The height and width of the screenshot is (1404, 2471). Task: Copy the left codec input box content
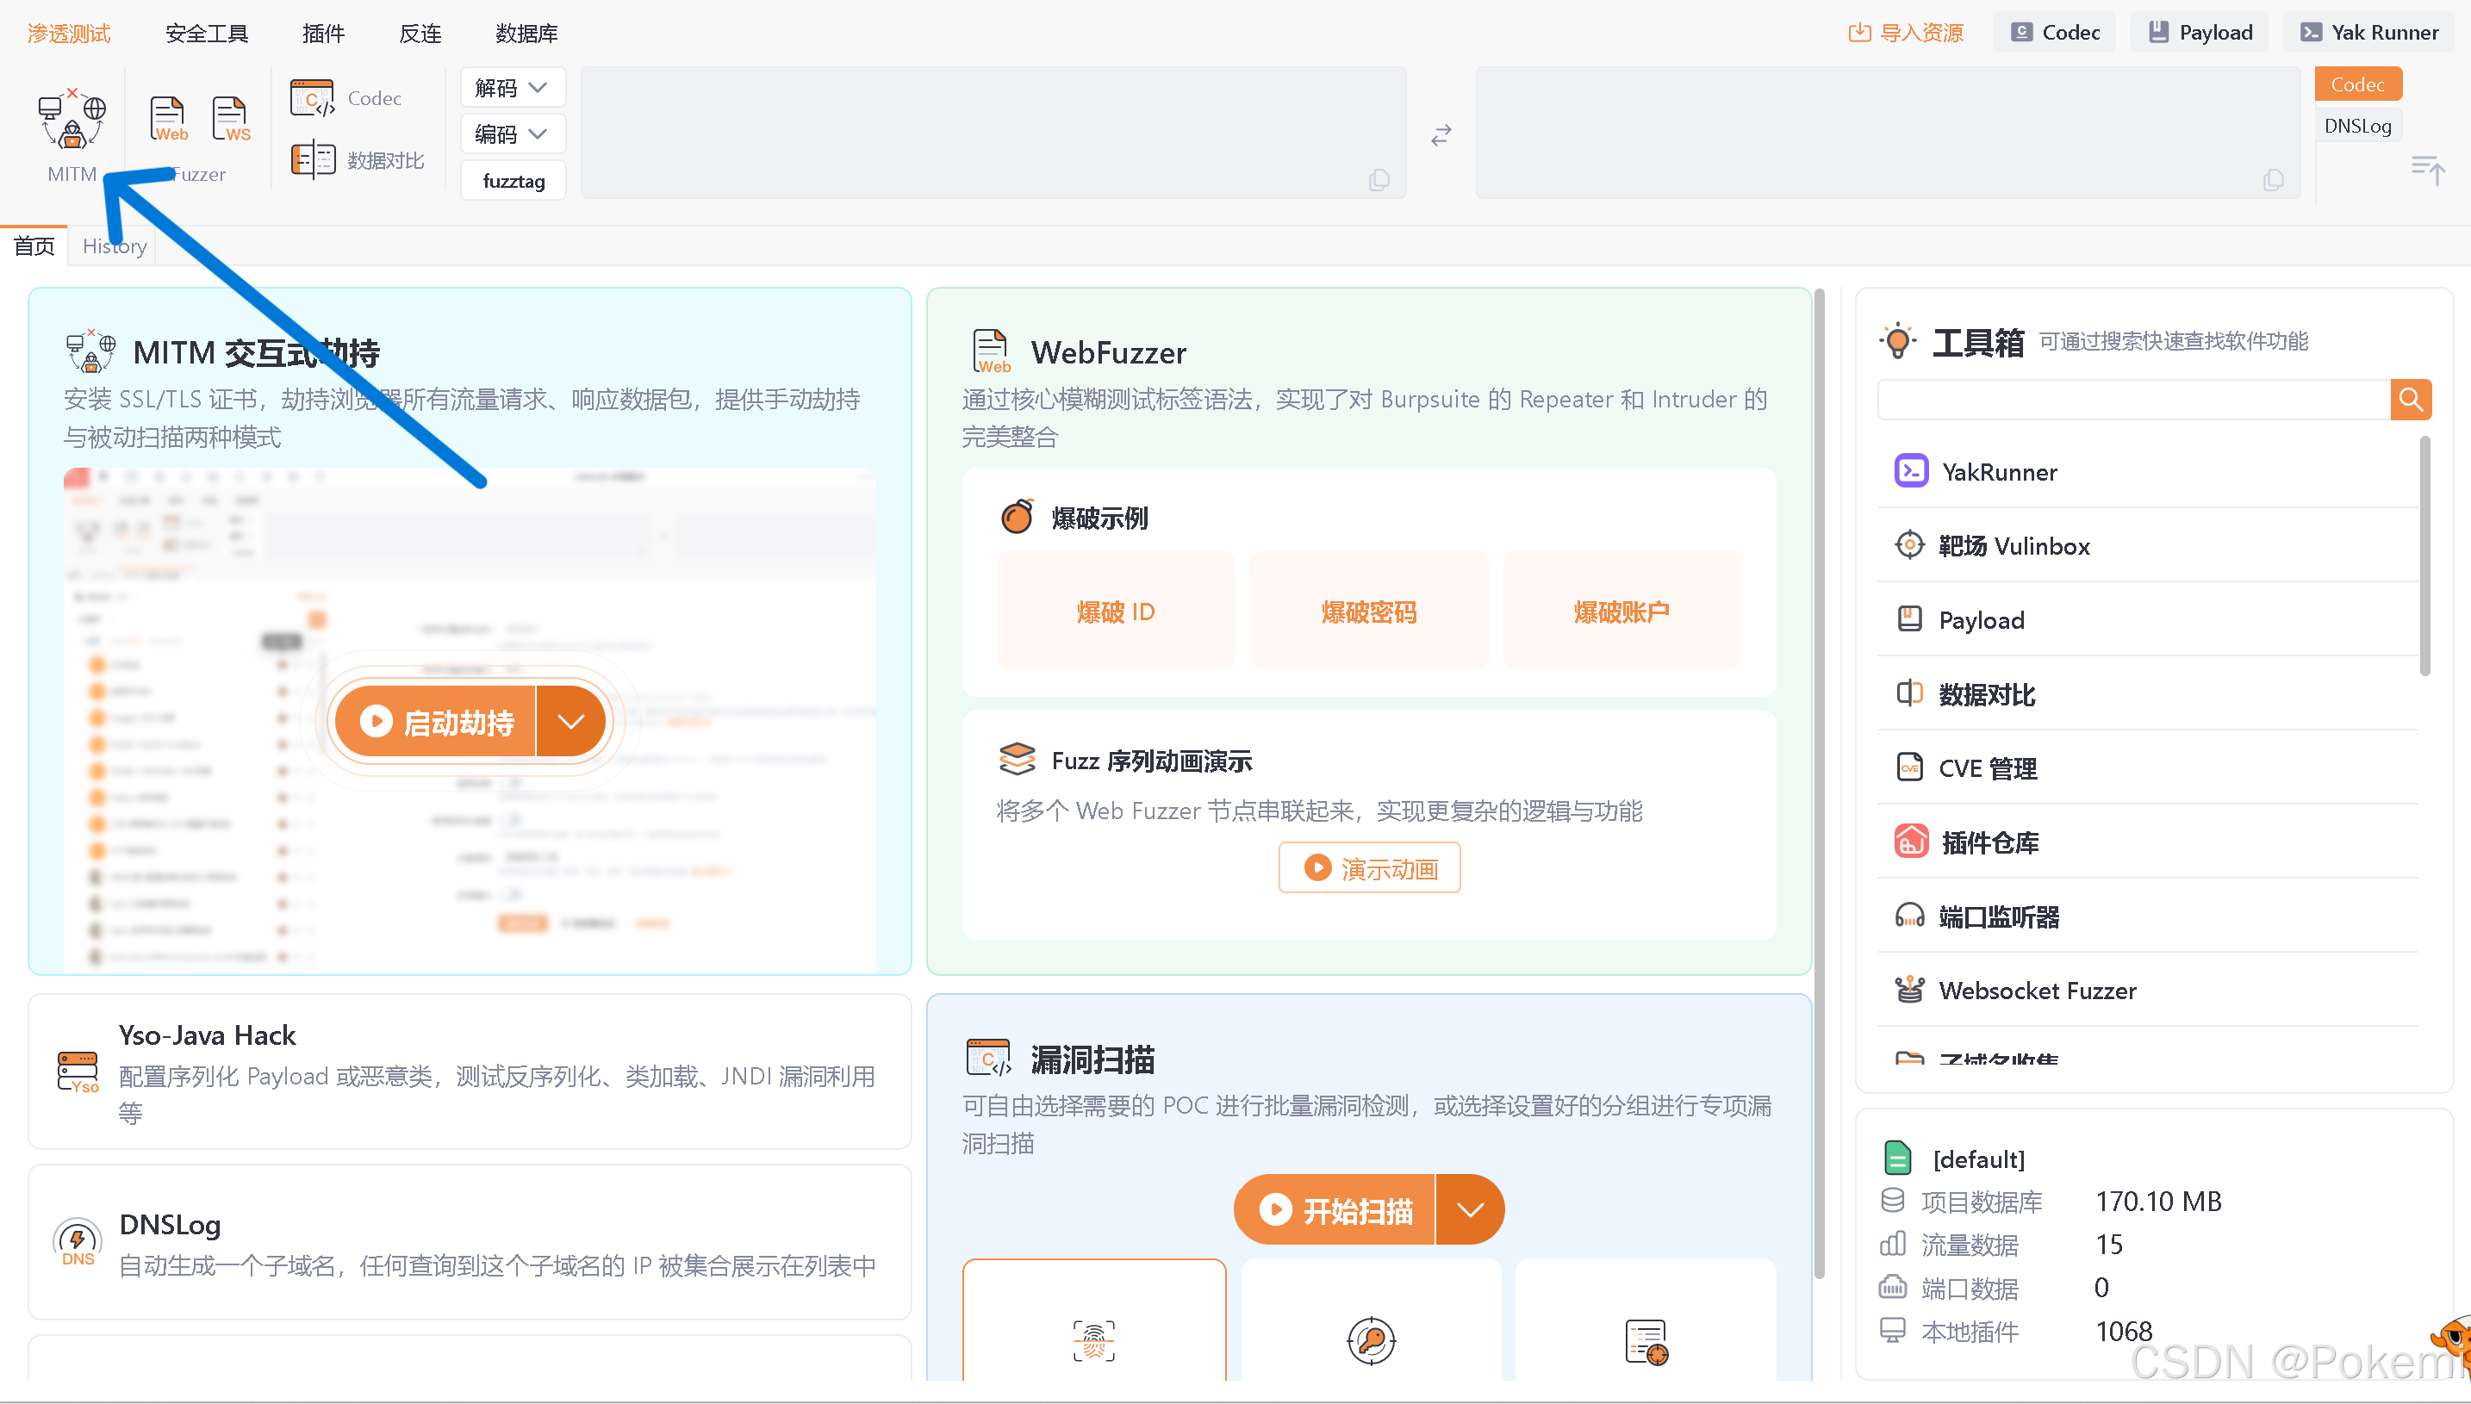point(1379,179)
